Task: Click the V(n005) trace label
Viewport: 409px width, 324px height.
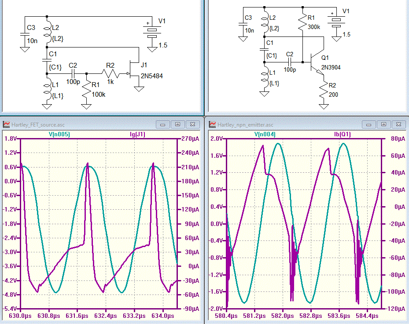Action: [x=56, y=134]
